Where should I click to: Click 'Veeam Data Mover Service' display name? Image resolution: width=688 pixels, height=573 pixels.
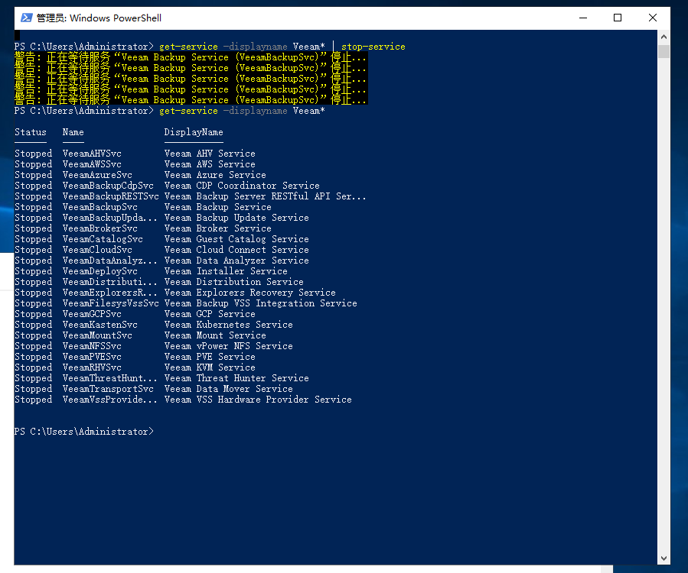[x=229, y=389]
